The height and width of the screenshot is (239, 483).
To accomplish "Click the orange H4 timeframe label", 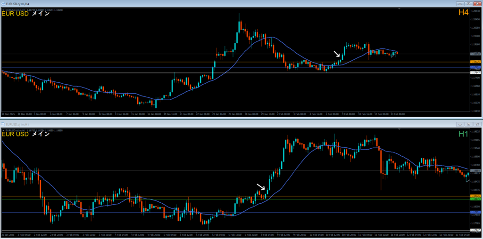I will point(463,13).
